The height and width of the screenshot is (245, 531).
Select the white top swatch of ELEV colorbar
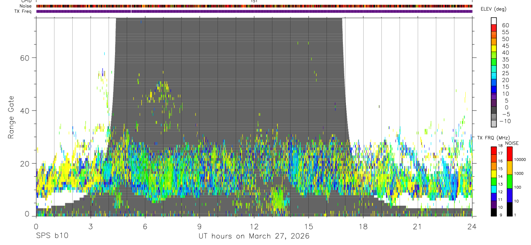point(494,20)
